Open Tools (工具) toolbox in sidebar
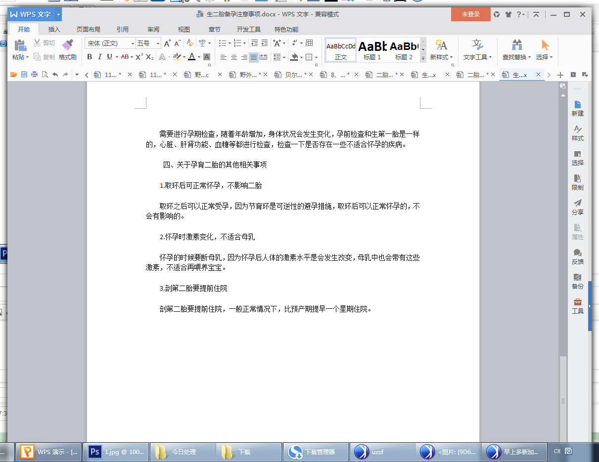Viewport: 599px width, 462px height. click(x=577, y=306)
